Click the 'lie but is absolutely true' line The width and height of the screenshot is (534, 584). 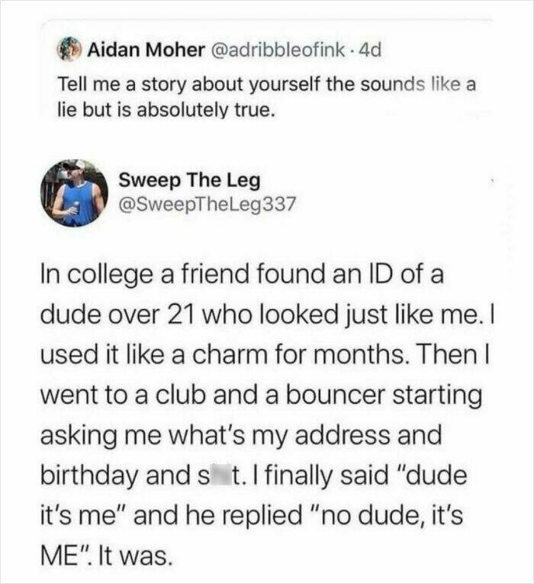click(x=164, y=109)
